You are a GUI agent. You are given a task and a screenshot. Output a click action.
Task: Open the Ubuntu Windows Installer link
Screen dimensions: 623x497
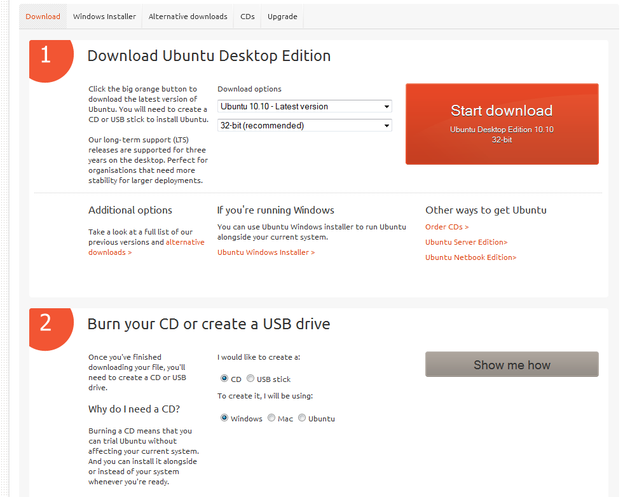[x=266, y=252]
